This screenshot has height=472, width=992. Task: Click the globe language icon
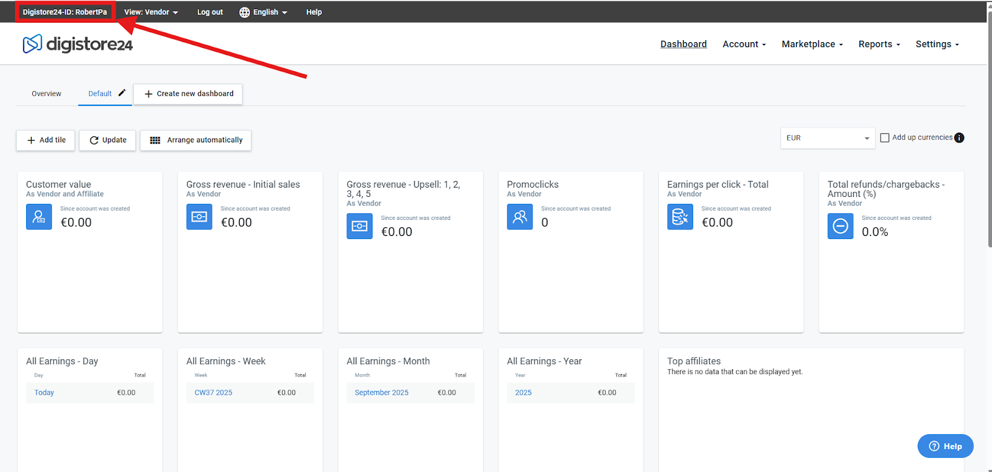click(x=245, y=12)
